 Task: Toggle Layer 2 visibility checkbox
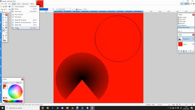tap(193, 44)
